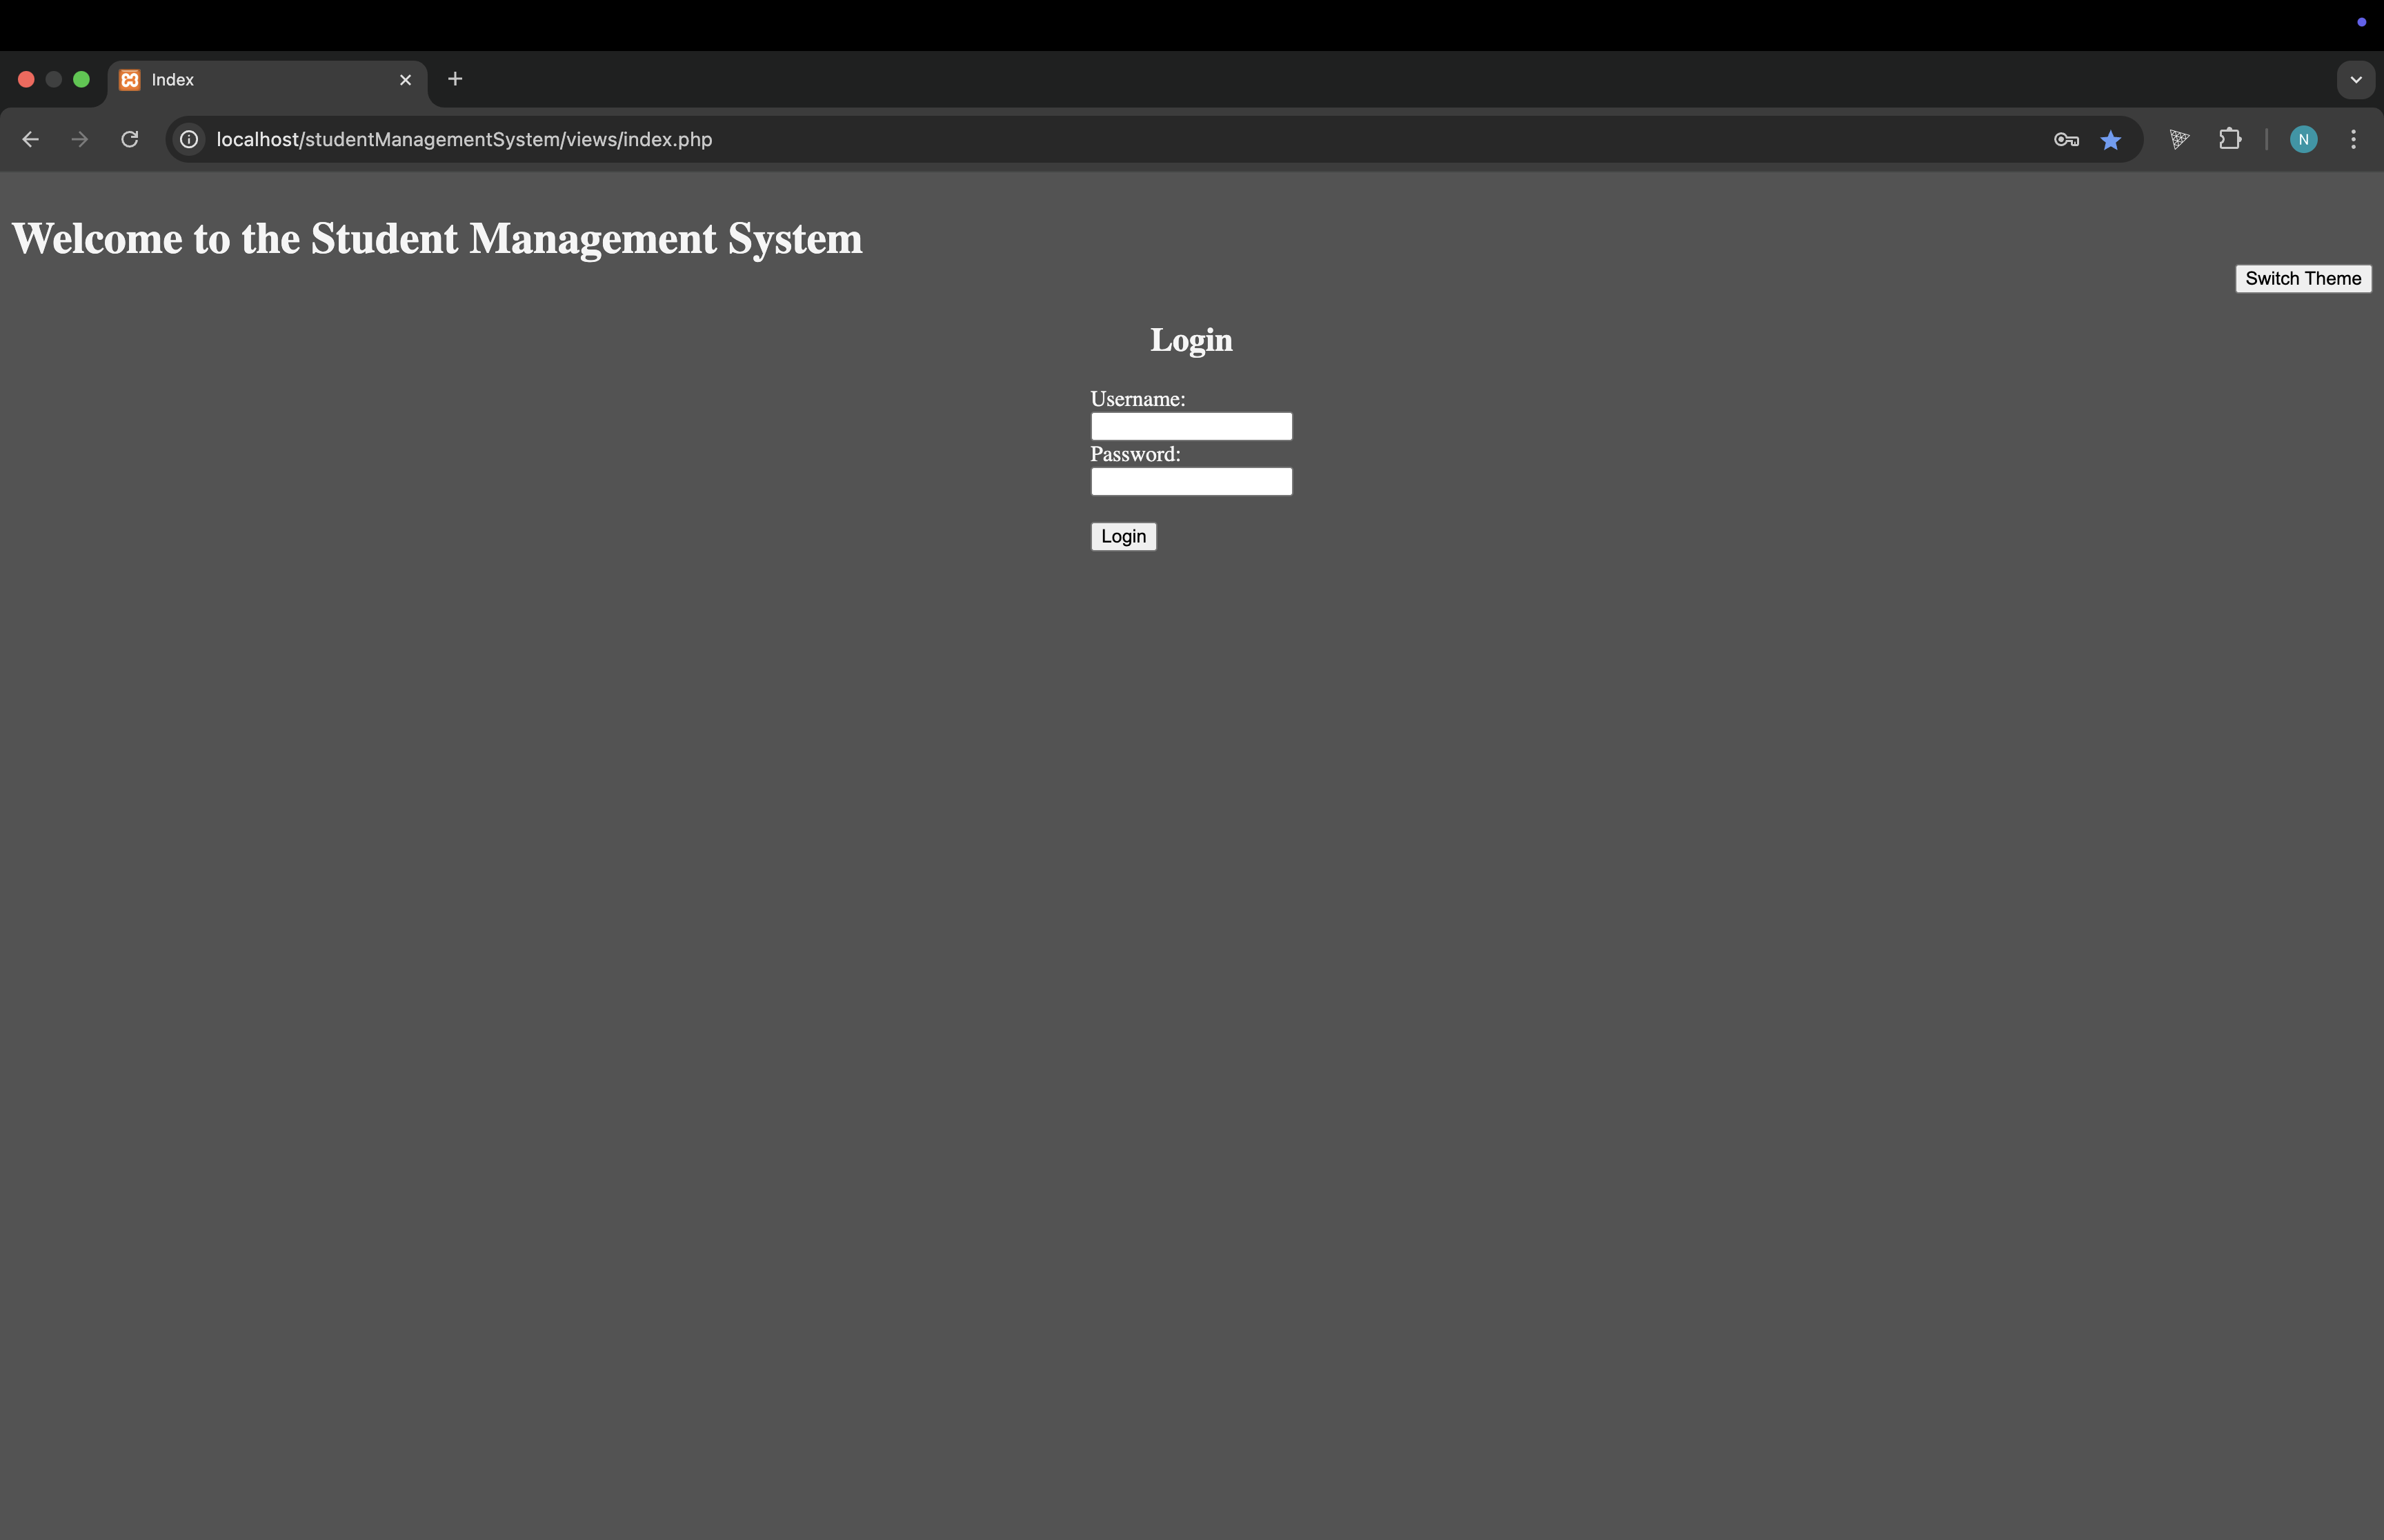The height and width of the screenshot is (1540, 2384).
Task: Close the Index tab
Action: tap(405, 79)
